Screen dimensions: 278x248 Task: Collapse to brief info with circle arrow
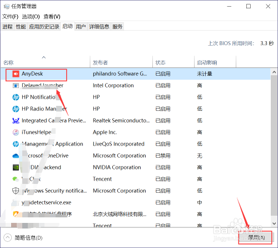(x=8, y=237)
